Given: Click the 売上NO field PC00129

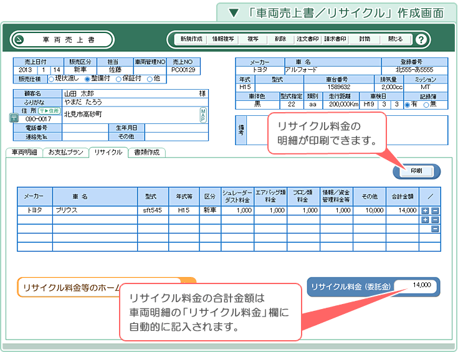Looking at the screenshot, I should [183, 70].
